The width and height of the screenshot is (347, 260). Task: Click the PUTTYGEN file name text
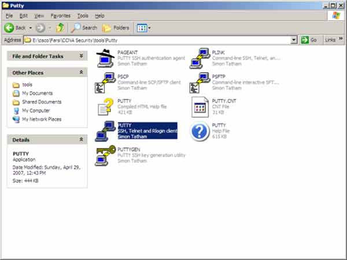(128, 150)
